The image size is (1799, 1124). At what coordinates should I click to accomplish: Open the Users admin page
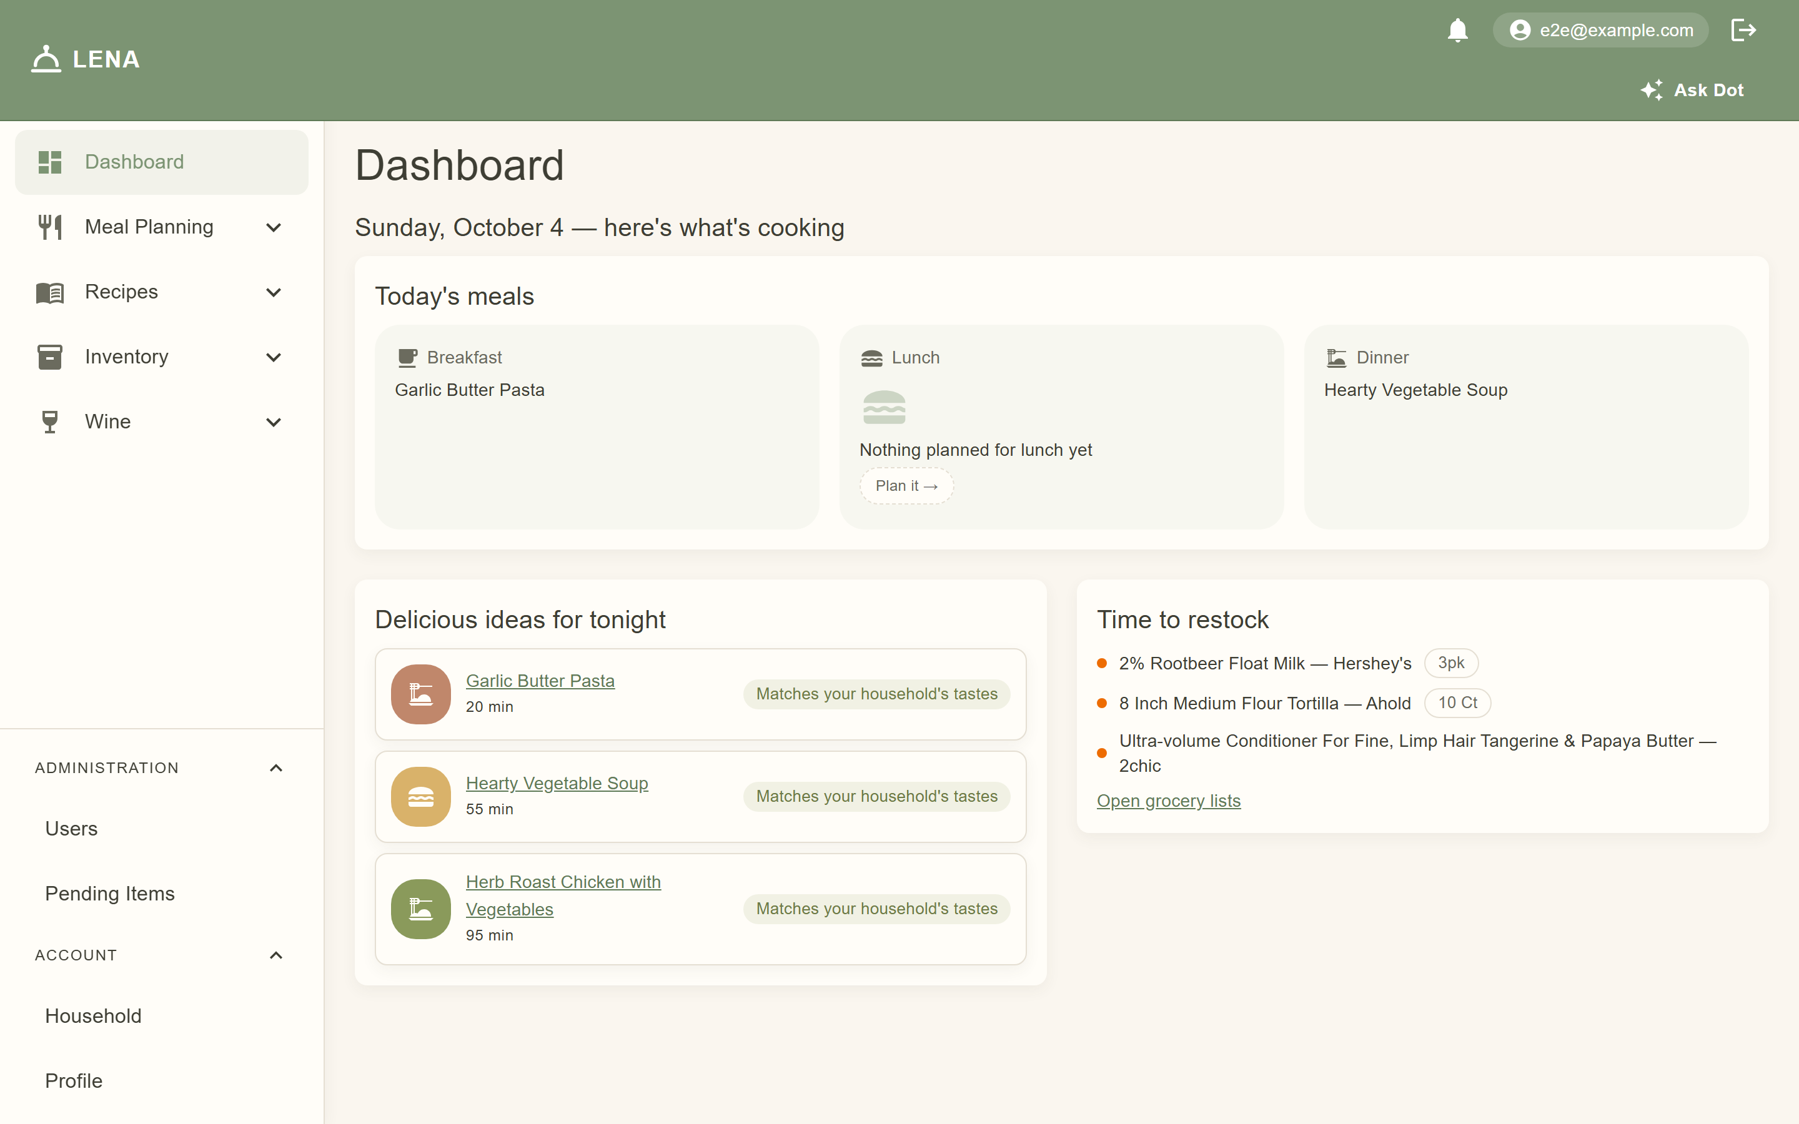pyautogui.click(x=71, y=828)
